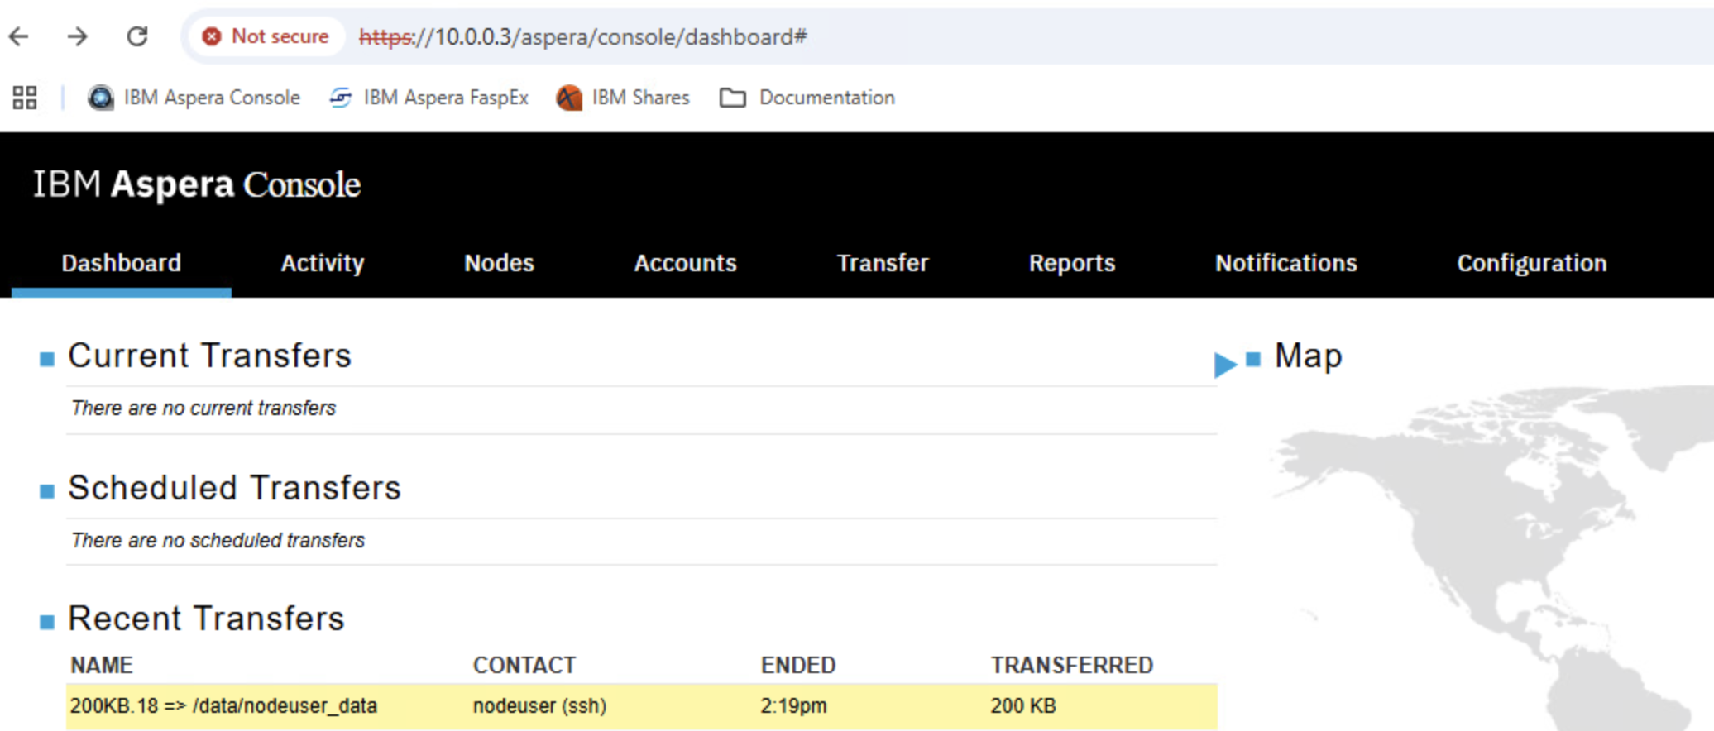
Task: Collapse the Current Transfers section square
Action: [47, 359]
